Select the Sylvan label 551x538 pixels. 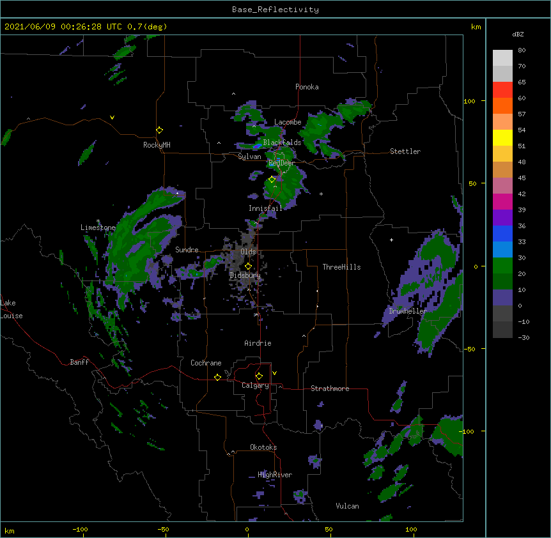point(249,157)
